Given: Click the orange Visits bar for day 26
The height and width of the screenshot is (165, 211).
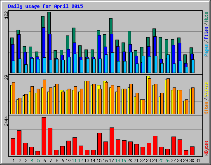Looking at the screenshot, I should (x=168, y=96).
